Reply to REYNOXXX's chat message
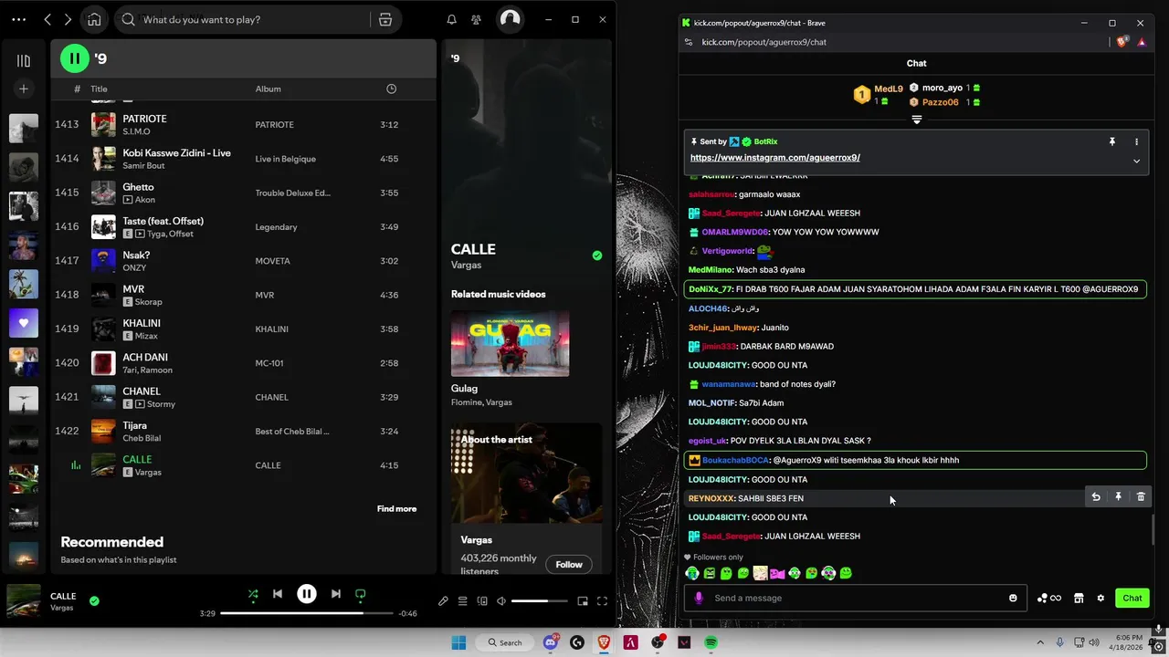 pos(1096,496)
